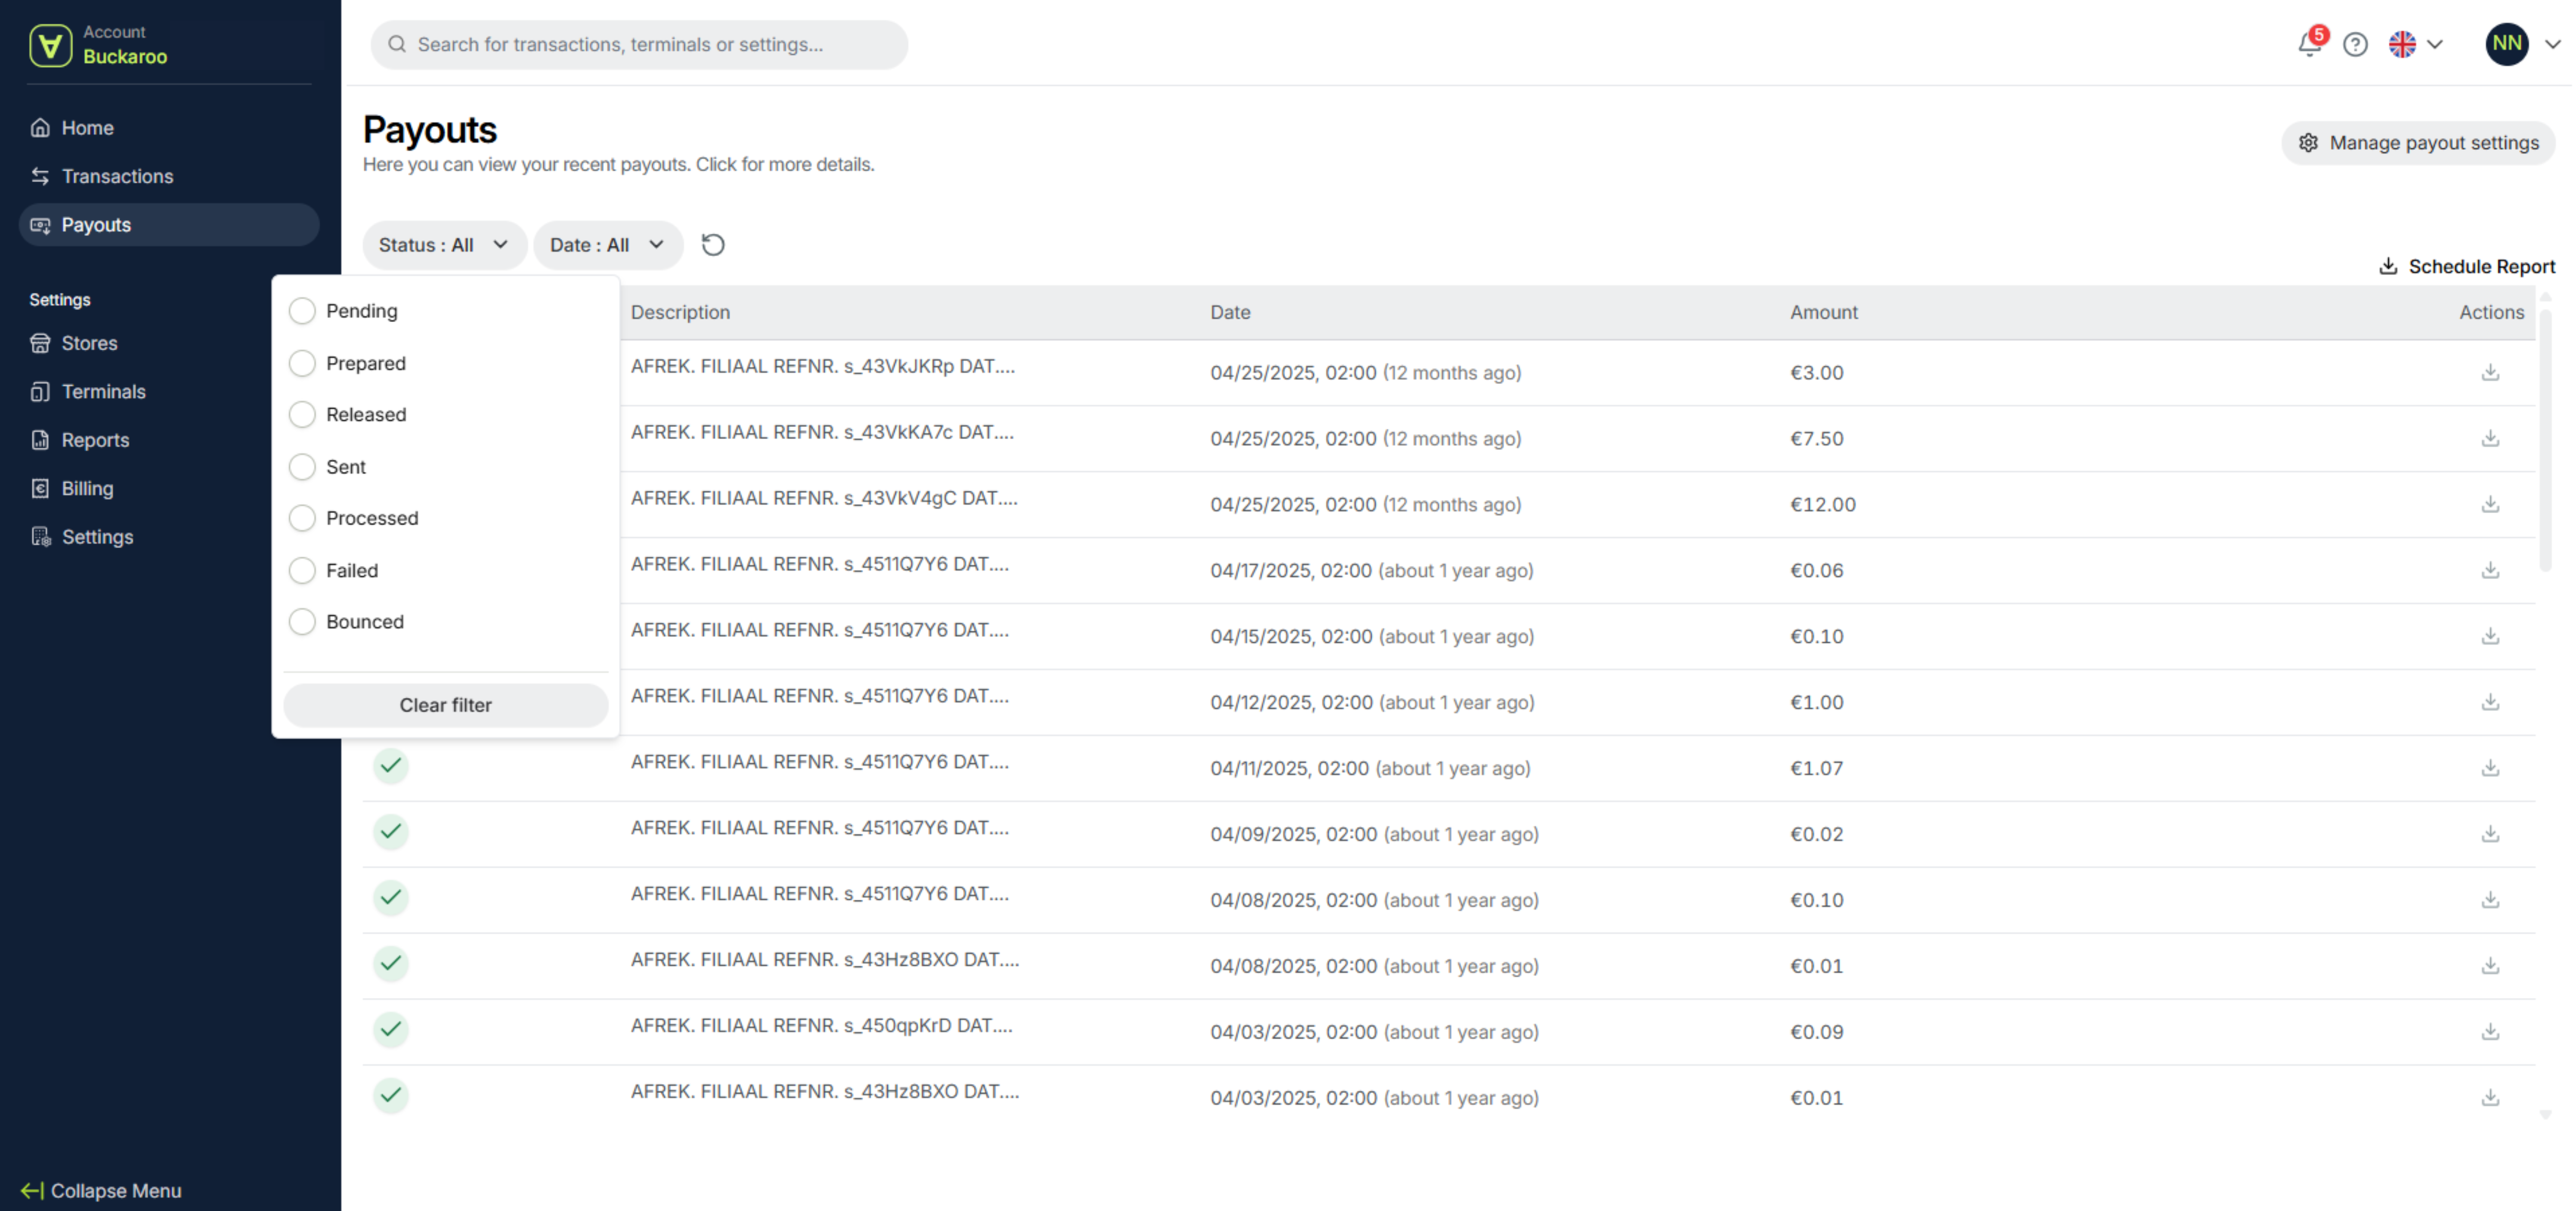Select the Pending status radio
Viewport: 2576px width, 1211px height.
(x=302, y=311)
